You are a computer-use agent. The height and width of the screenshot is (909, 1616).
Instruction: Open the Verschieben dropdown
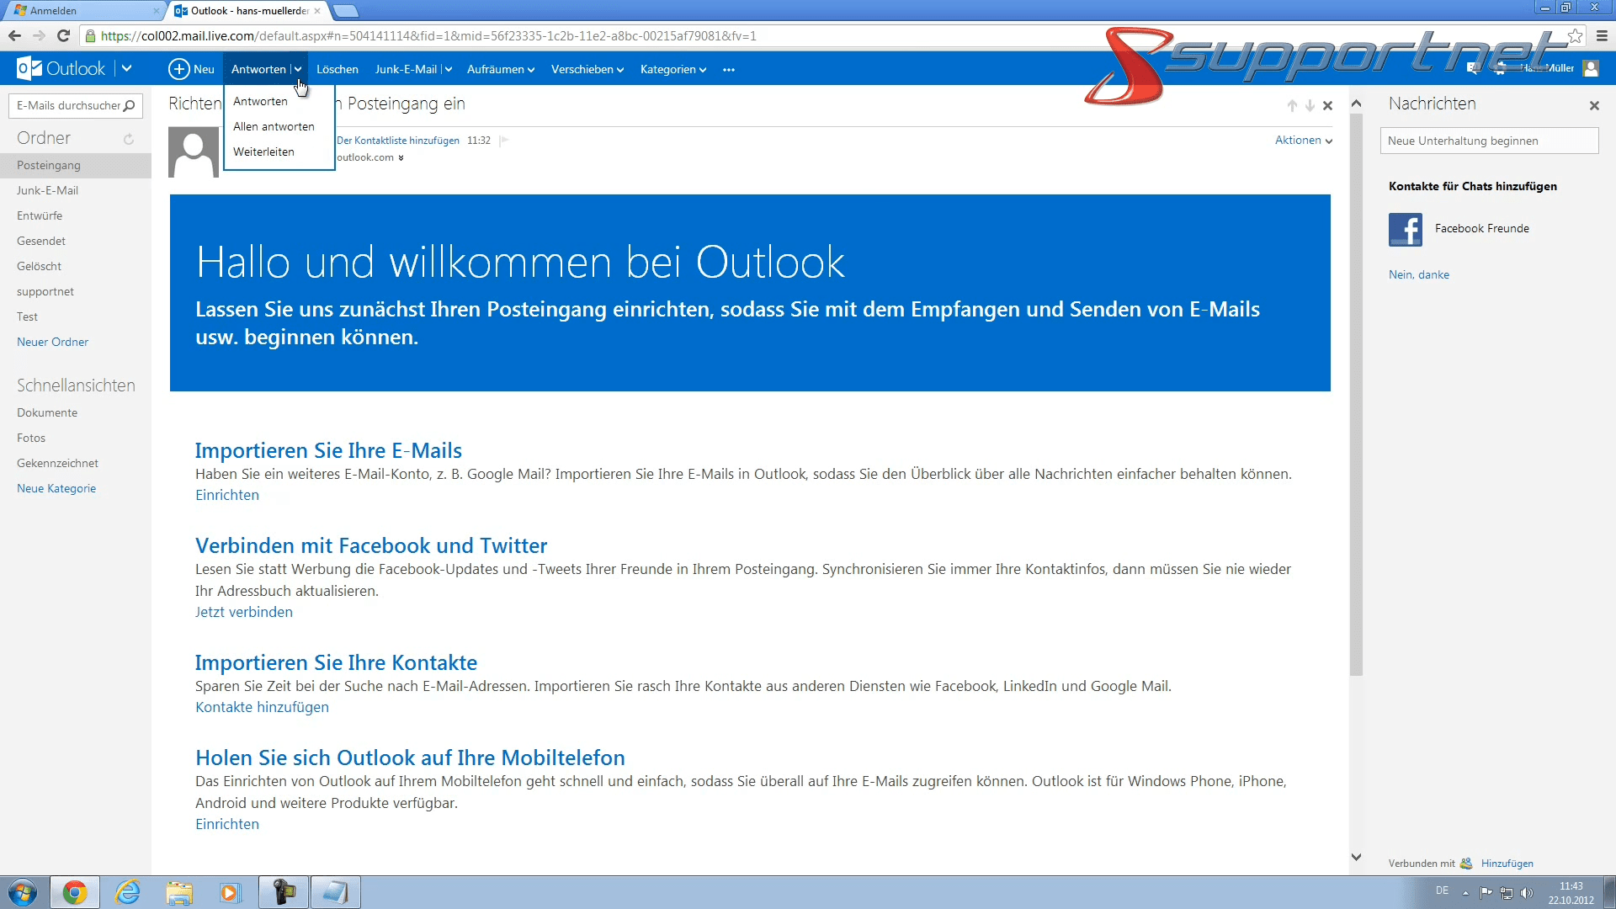(587, 69)
